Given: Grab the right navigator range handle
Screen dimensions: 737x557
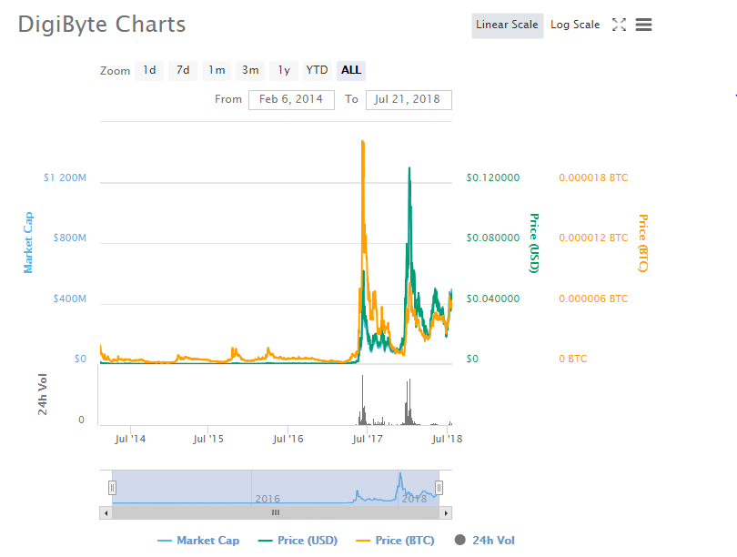Looking at the screenshot, I should (439, 488).
